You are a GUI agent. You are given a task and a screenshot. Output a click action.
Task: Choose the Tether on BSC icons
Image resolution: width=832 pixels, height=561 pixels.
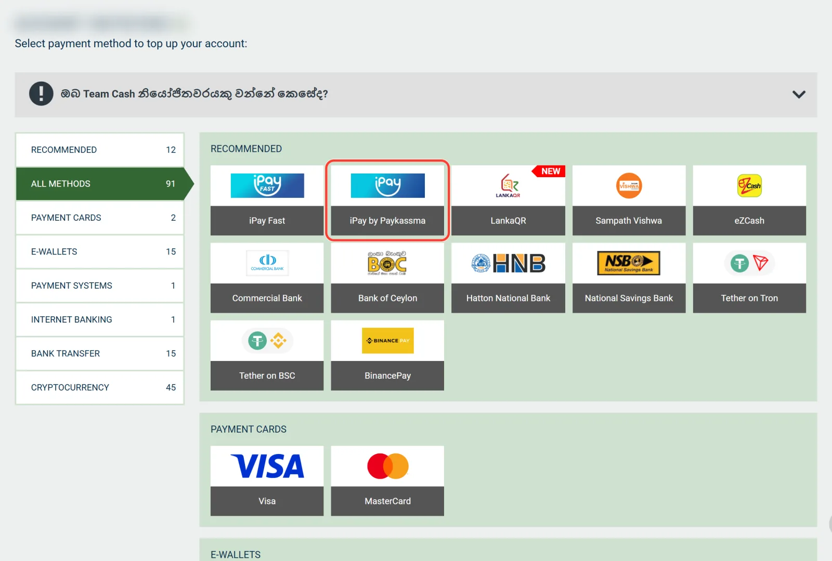pyautogui.click(x=267, y=341)
